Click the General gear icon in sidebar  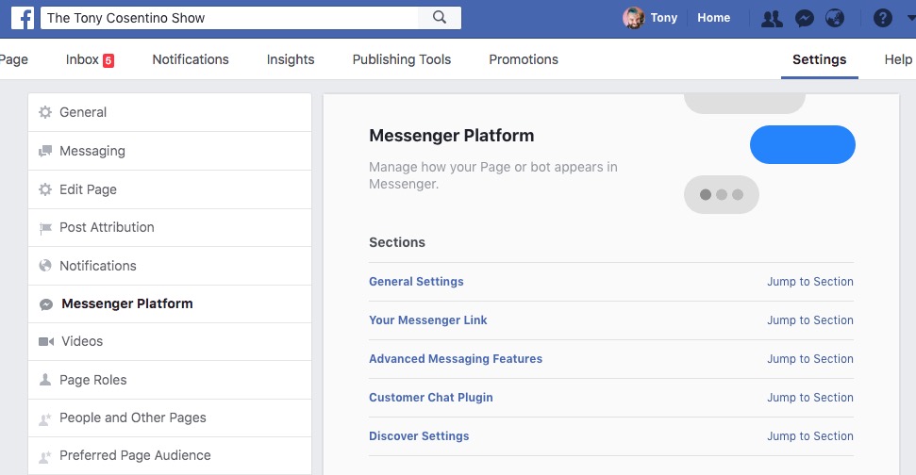(45, 112)
